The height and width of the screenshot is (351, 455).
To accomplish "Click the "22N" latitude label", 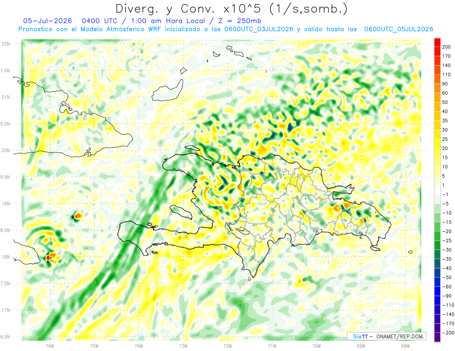I will coord(6,44).
